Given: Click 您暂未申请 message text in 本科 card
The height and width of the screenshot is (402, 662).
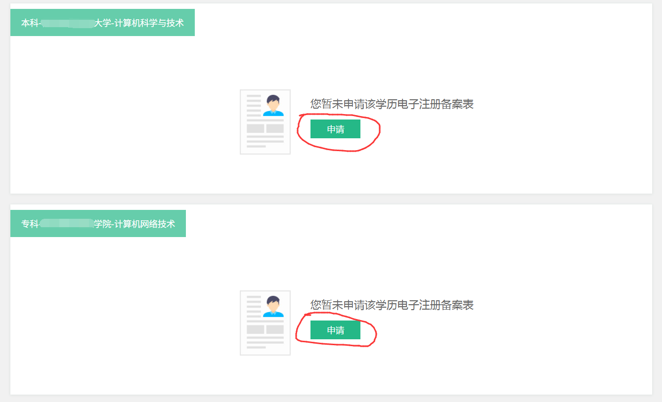Looking at the screenshot, I should (392, 104).
